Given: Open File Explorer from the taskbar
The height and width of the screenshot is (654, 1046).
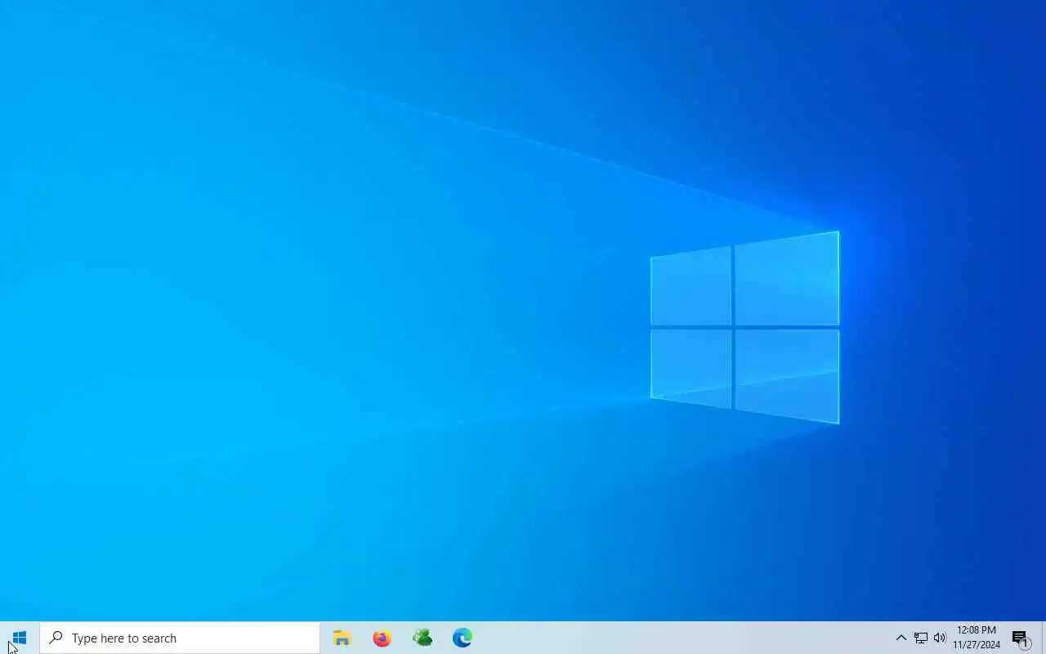Looking at the screenshot, I should click(x=342, y=638).
